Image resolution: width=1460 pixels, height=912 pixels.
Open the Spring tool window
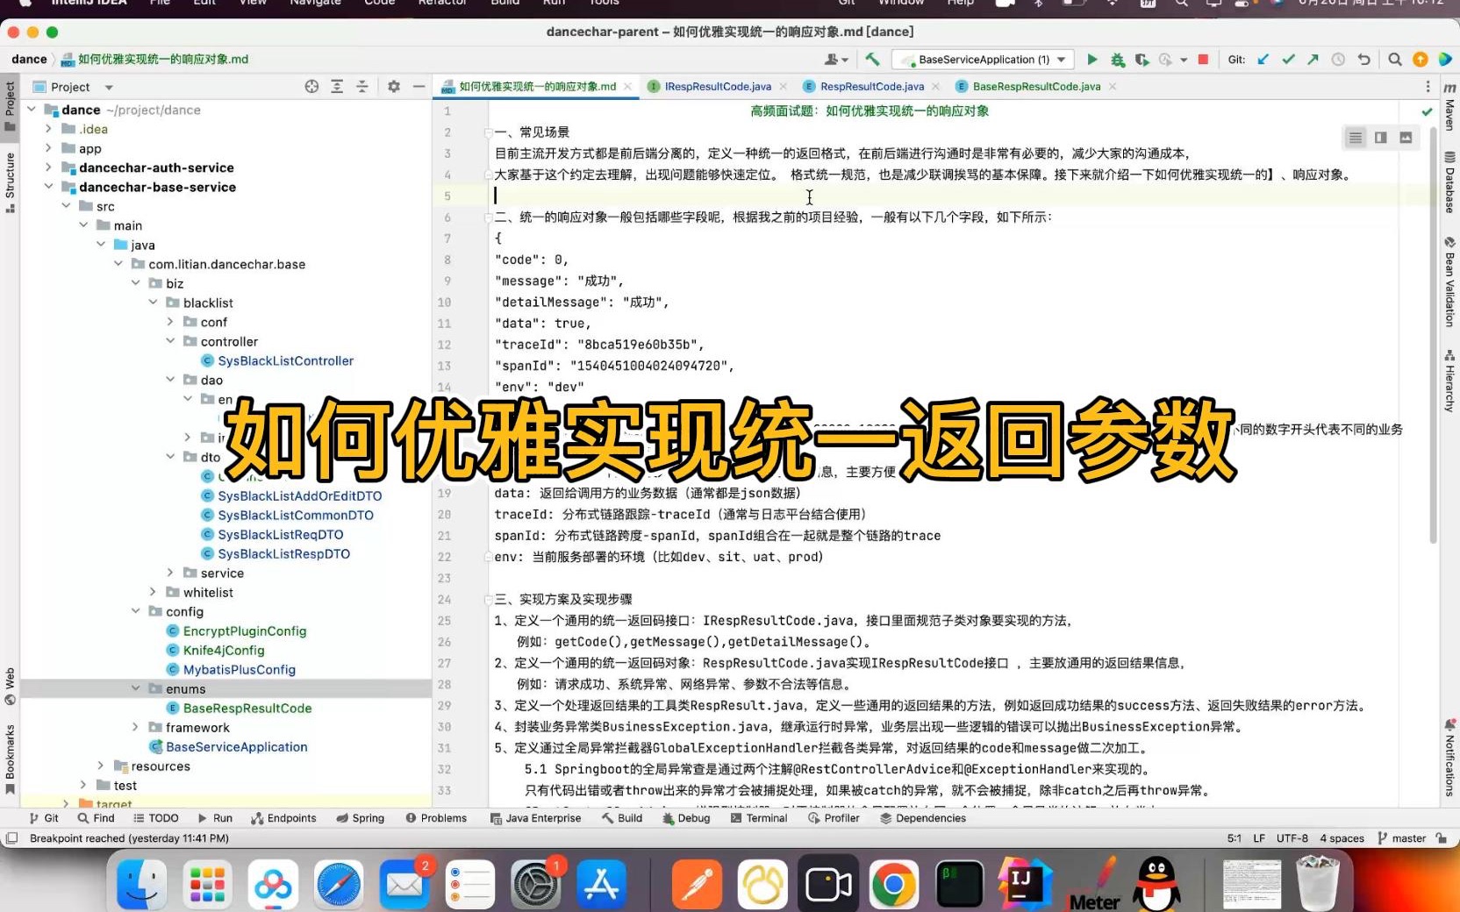pos(360,818)
